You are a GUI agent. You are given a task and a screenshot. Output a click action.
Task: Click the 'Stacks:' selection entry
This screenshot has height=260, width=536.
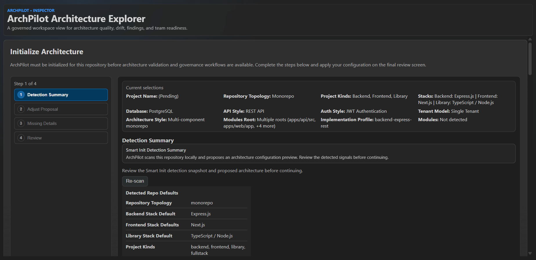[x=458, y=99]
